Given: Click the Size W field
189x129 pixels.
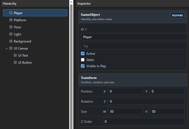Looking at the screenshot, I should [x=125, y=111].
